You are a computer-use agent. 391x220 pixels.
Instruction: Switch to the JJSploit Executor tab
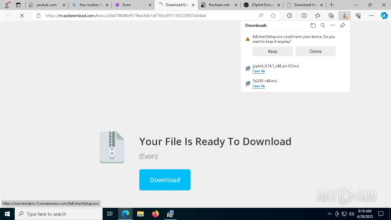pyautogui.click(x=262, y=5)
